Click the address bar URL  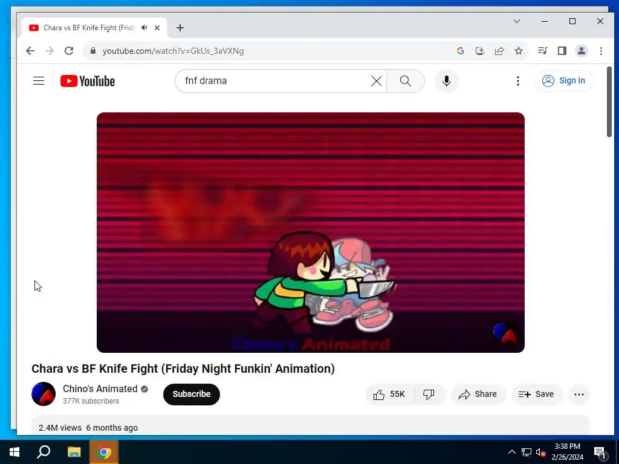click(173, 51)
